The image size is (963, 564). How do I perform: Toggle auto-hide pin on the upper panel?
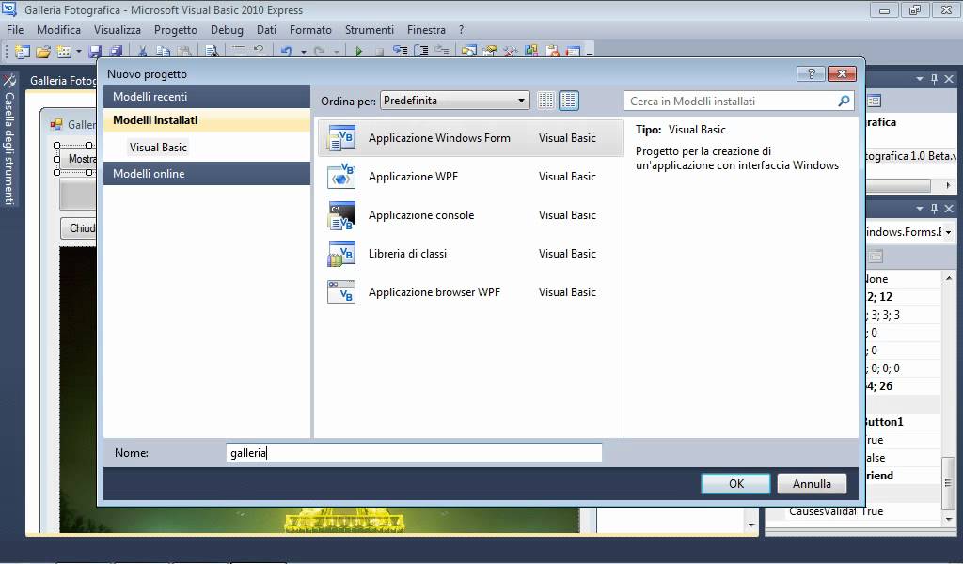(934, 79)
